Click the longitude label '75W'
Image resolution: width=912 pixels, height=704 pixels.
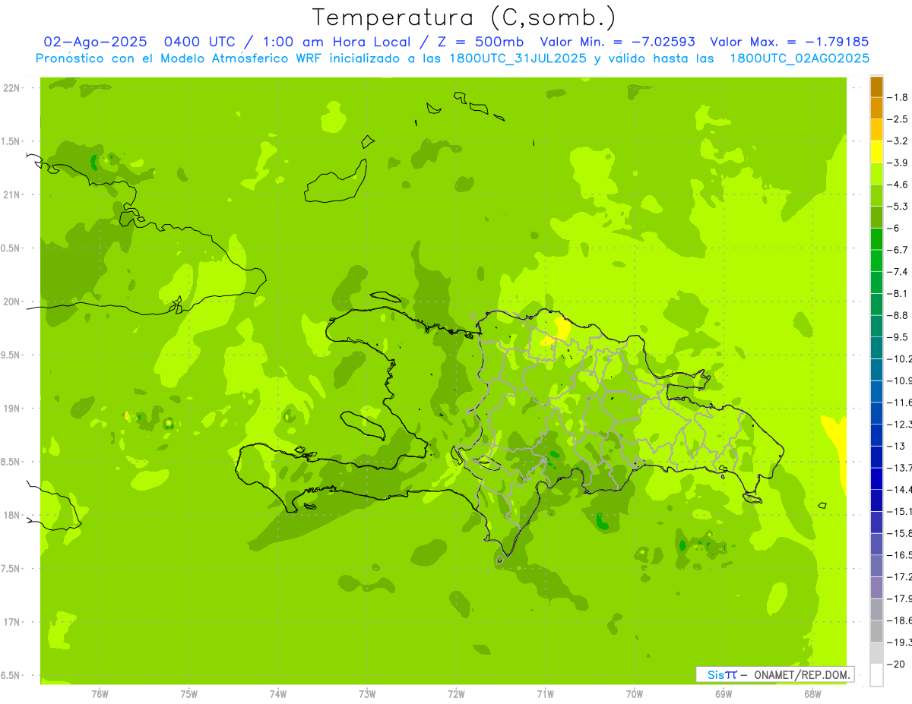[188, 693]
